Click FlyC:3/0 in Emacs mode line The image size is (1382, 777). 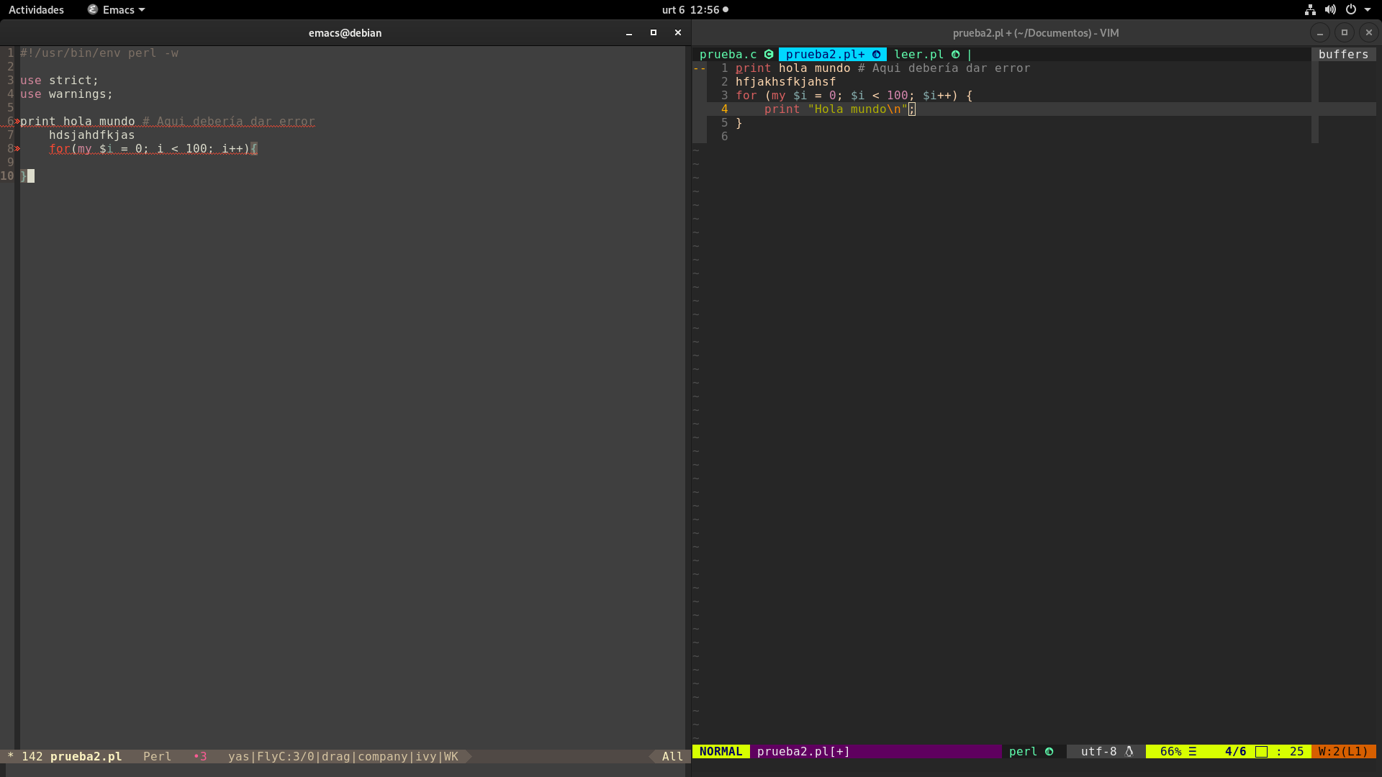[x=286, y=756]
